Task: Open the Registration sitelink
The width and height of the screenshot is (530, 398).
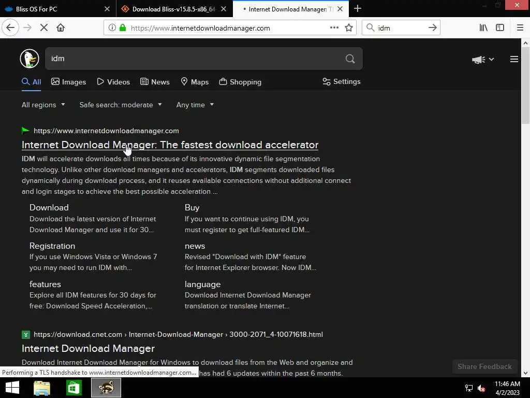Action: click(52, 246)
